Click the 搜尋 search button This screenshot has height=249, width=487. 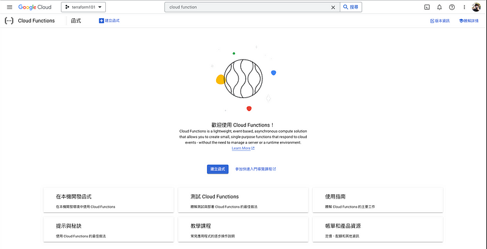pos(351,7)
